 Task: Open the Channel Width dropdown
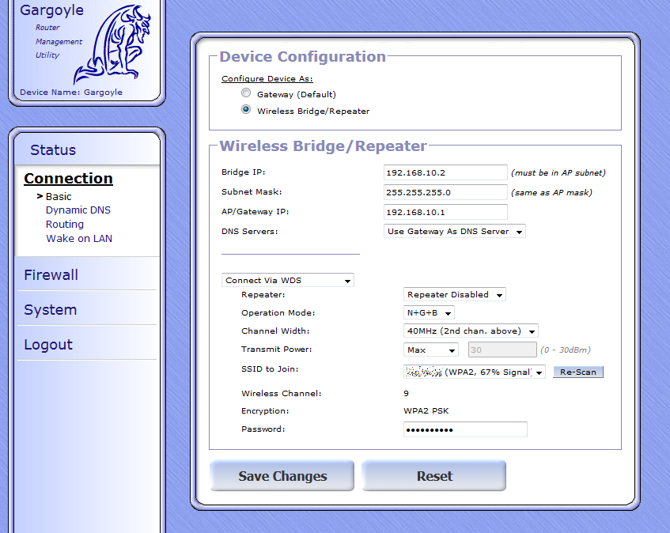coord(471,331)
